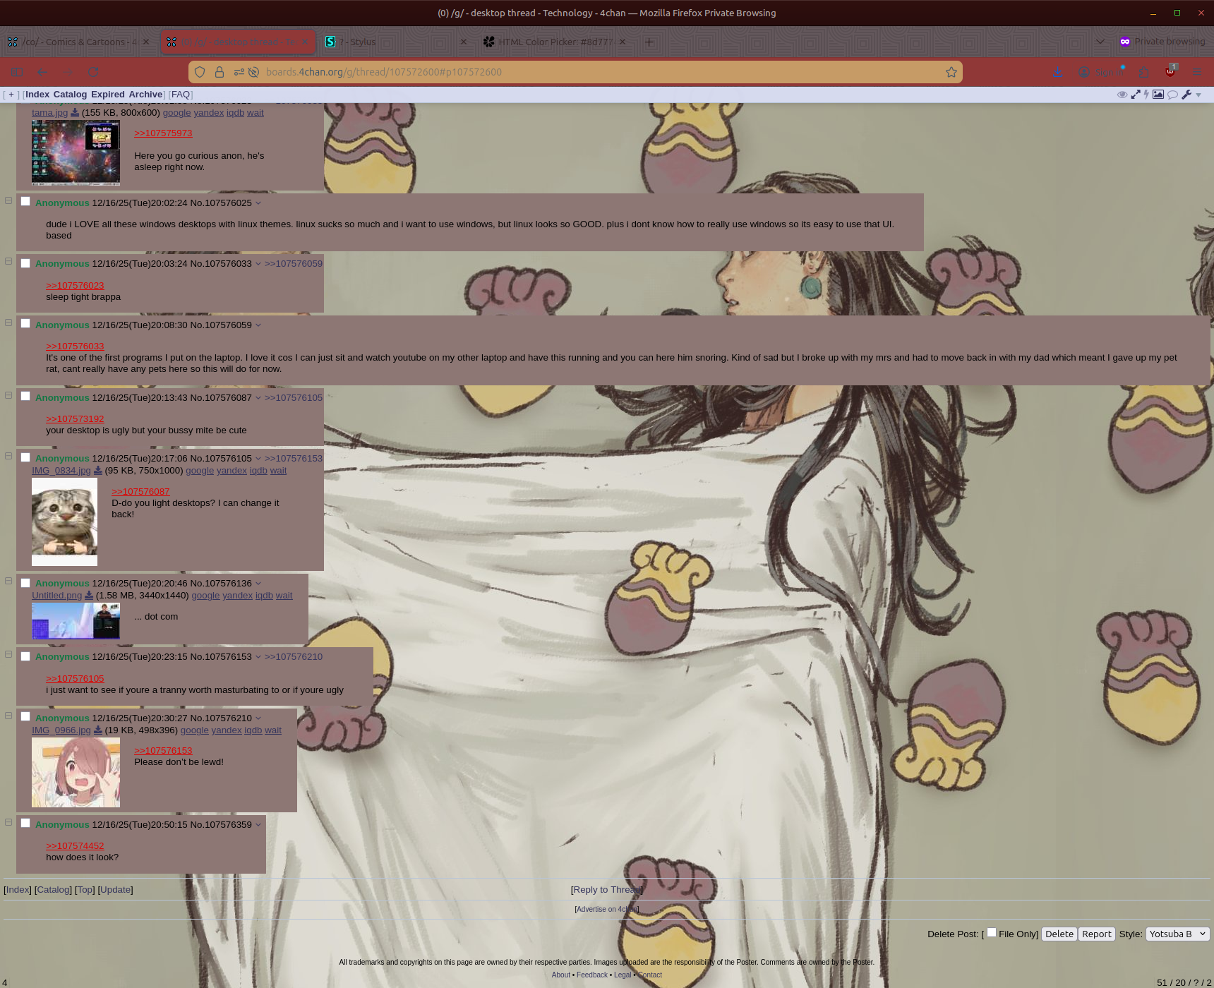Download tama.jpg via its download icon

click(75, 113)
